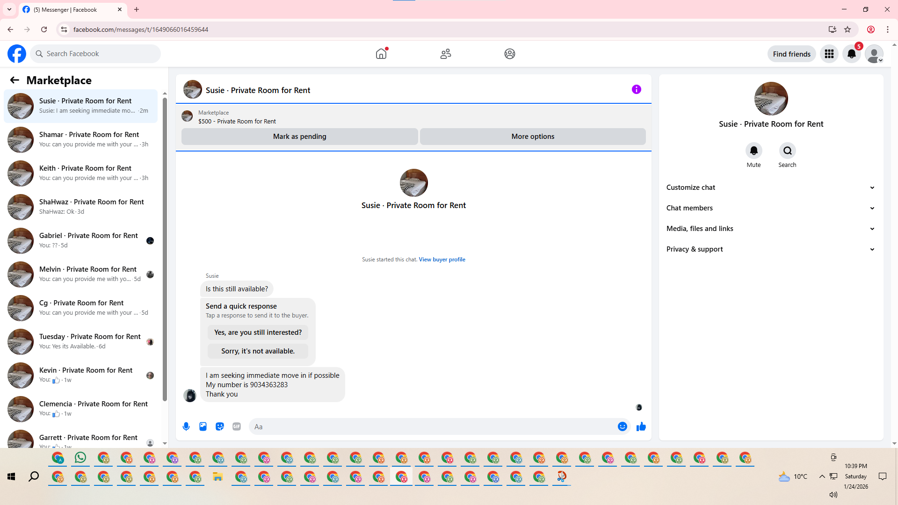Click Mark as pending button
The height and width of the screenshot is (505, 898).
click(299, 137)
